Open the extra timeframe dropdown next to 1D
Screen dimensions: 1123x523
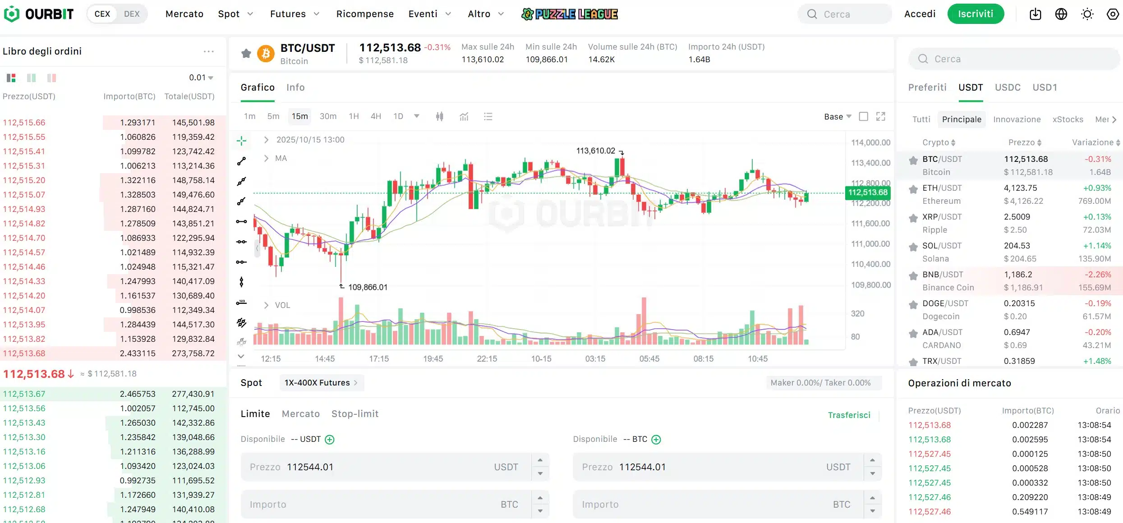point(417,116)
